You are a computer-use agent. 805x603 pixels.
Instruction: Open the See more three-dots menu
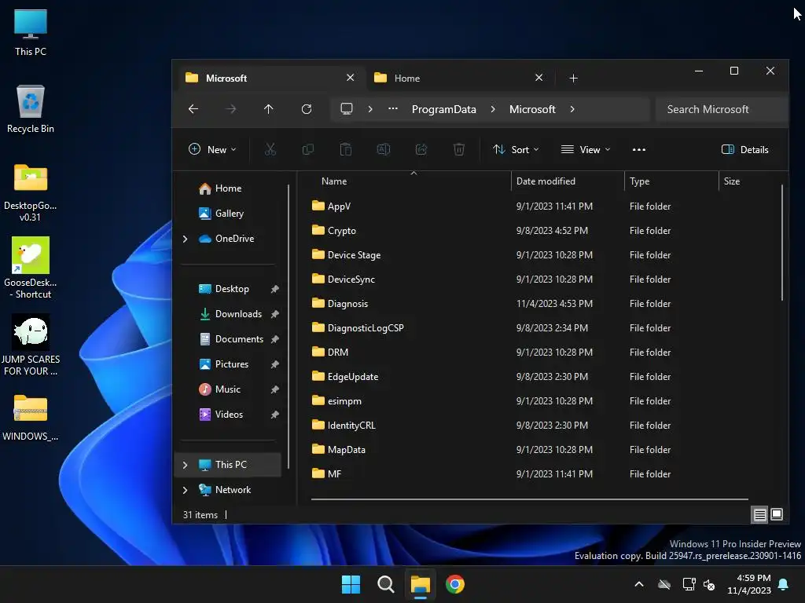point(638,149)
